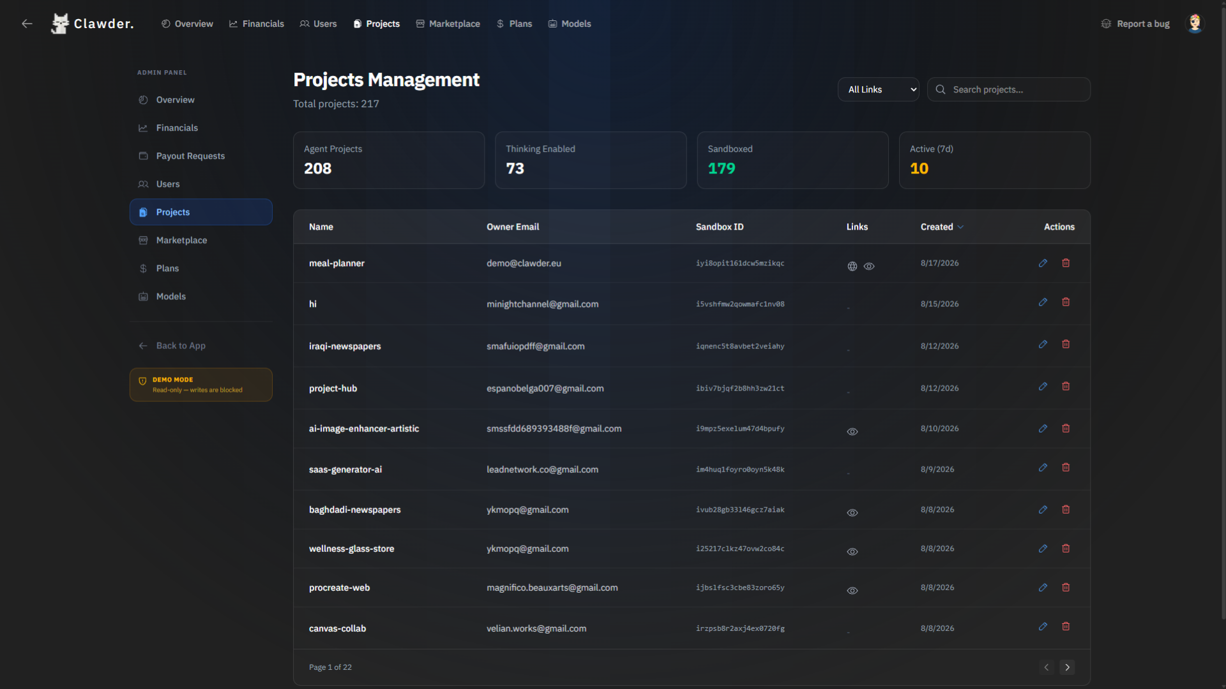Edit the project-hub project

(1043, 387)
